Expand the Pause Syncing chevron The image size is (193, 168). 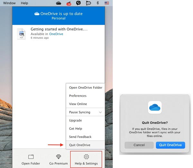point(100,112)
